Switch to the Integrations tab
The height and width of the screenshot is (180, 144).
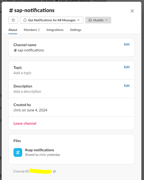55,30
